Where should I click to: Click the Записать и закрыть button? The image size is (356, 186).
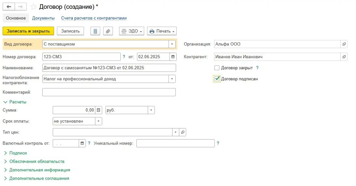coord(28,31)
